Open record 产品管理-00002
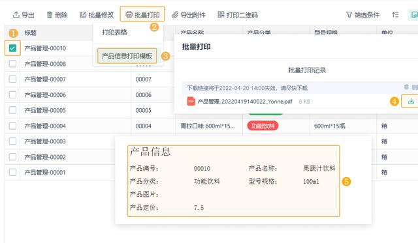 point(45,157)
